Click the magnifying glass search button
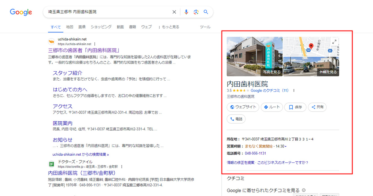The image size is (373, 196). [206, 12]
